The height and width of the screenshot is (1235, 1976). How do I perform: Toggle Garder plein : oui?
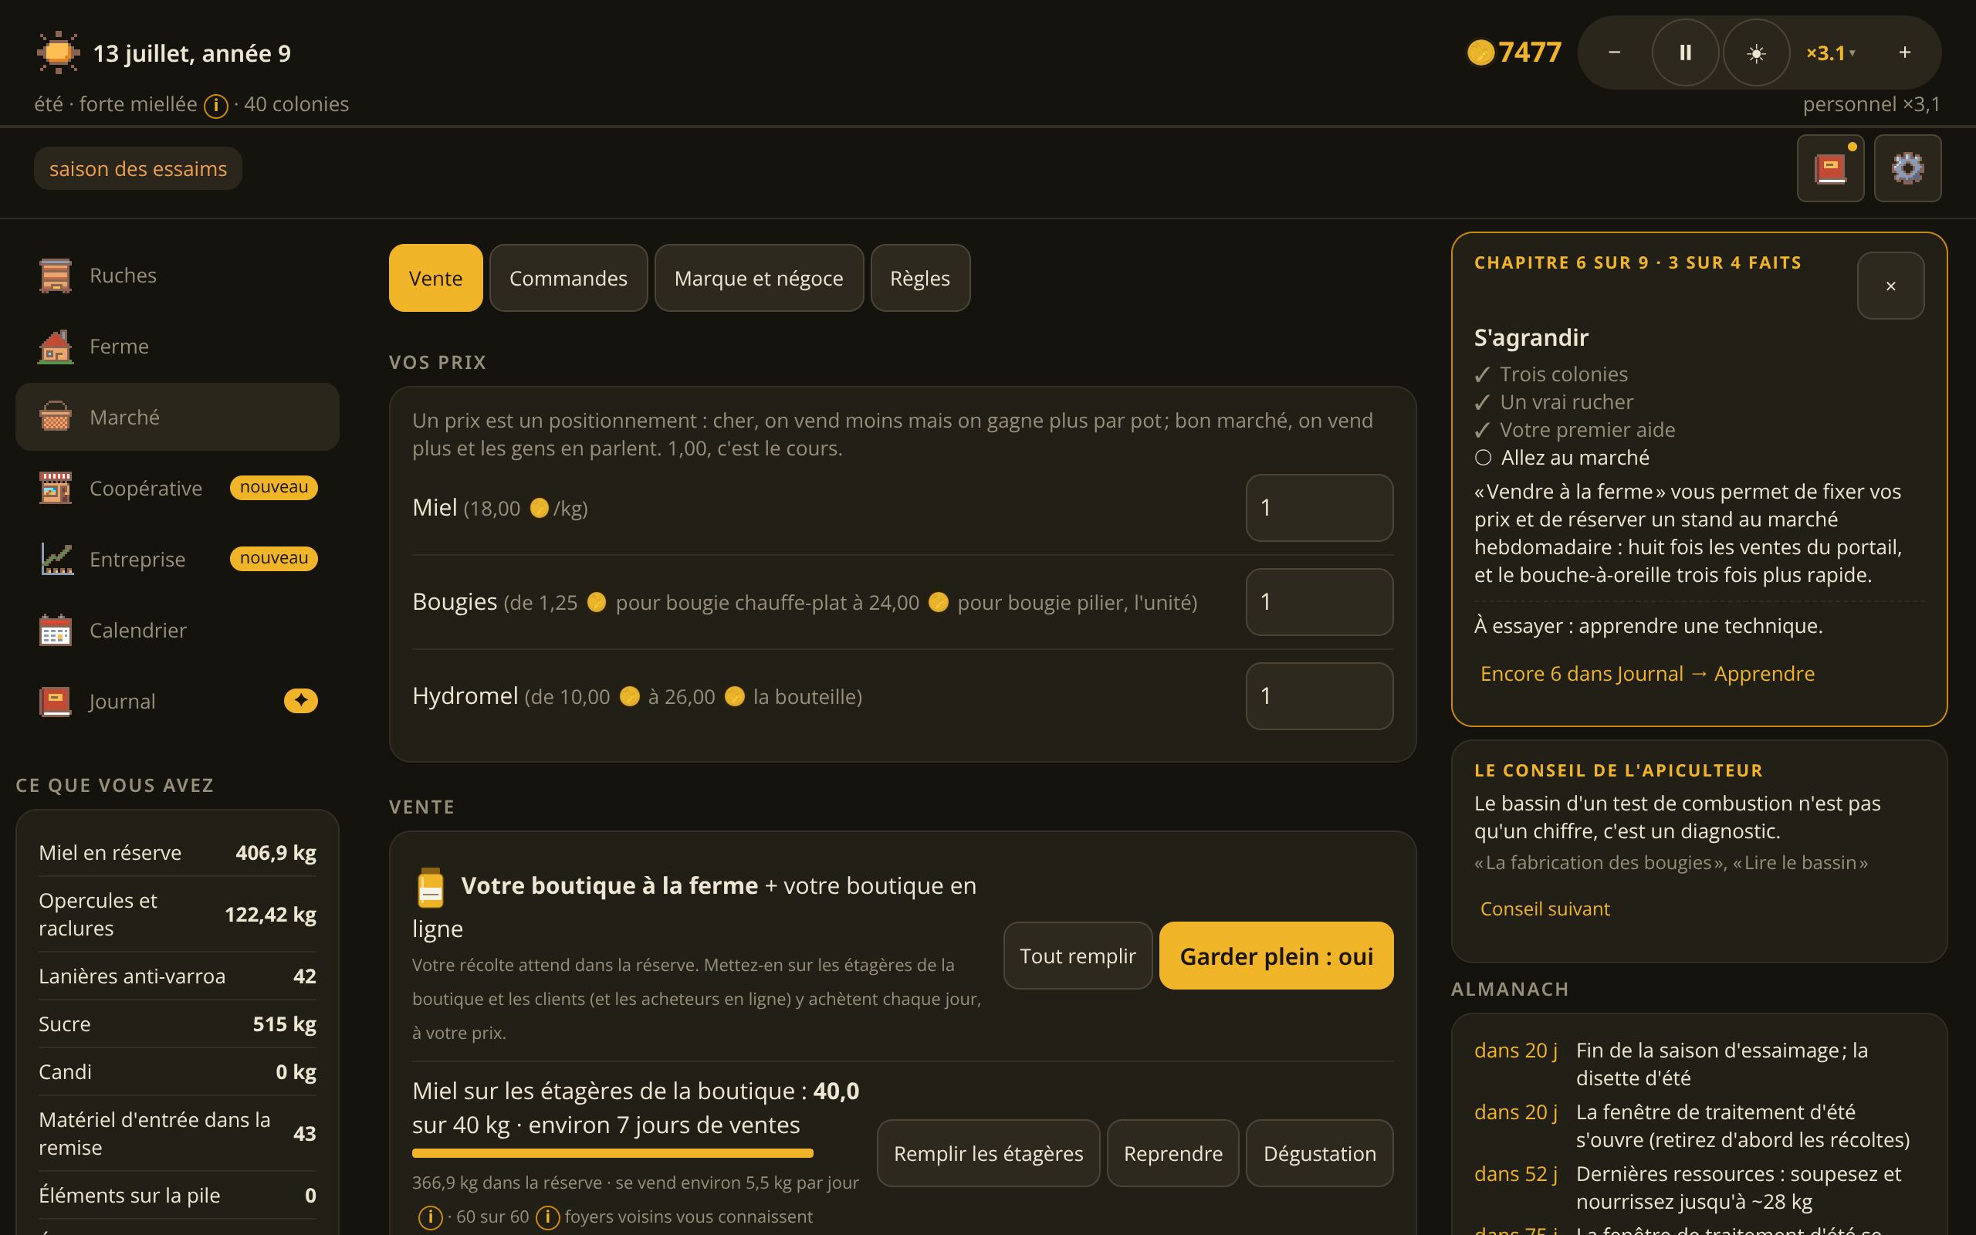pos(1276,956)
